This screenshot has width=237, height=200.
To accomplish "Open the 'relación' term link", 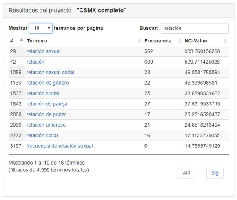I will pyautogui.click(x=35, y=62).
